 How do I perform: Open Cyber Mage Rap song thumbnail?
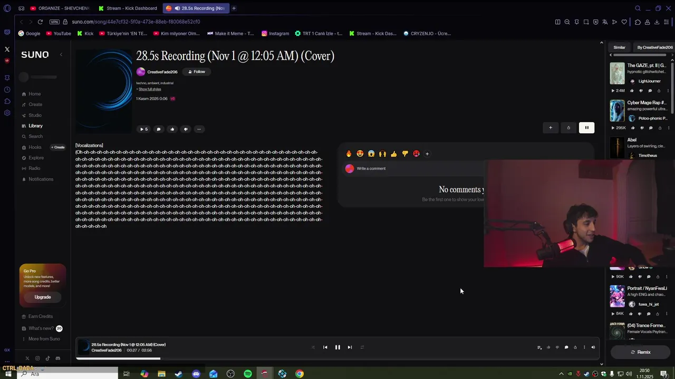(617, 111)
